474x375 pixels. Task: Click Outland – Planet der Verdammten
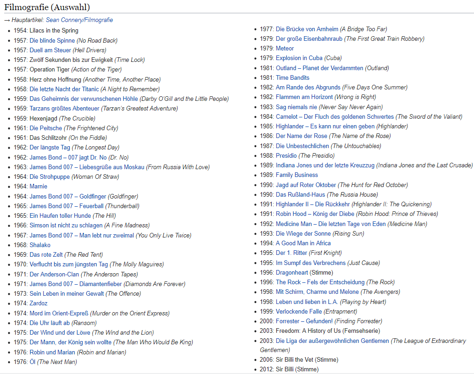pyautogui.click(x=319, y=68)
